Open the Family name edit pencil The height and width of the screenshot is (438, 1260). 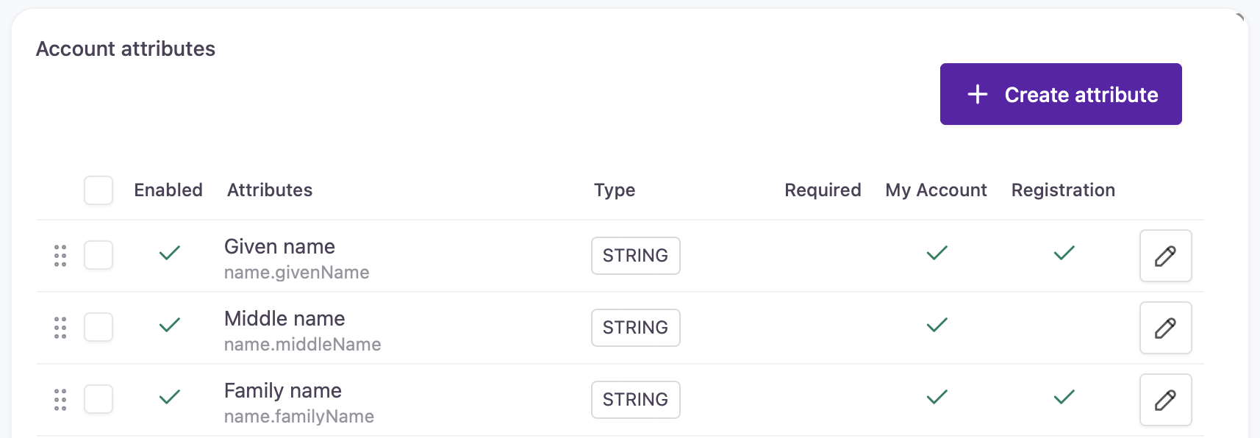[1165, 400]
